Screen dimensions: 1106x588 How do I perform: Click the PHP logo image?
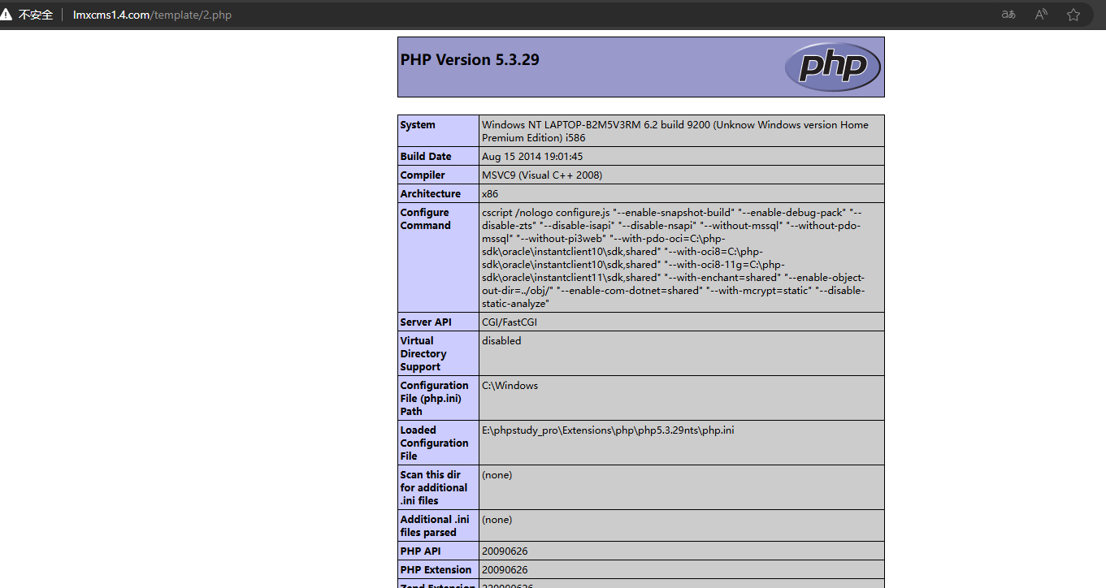click(x=833, y=67)
